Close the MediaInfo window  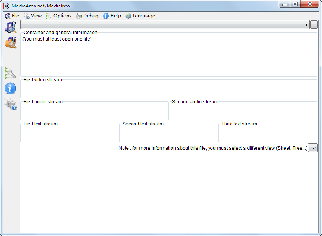click(310, 4)
